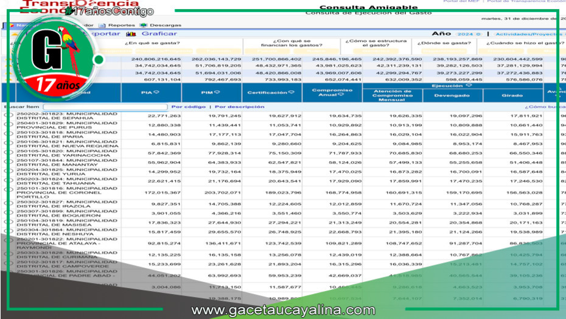The height and width of the screenshot is (319, 566).
Task: Select radio for Distrital de Neshuya
Action: (9, 232)
